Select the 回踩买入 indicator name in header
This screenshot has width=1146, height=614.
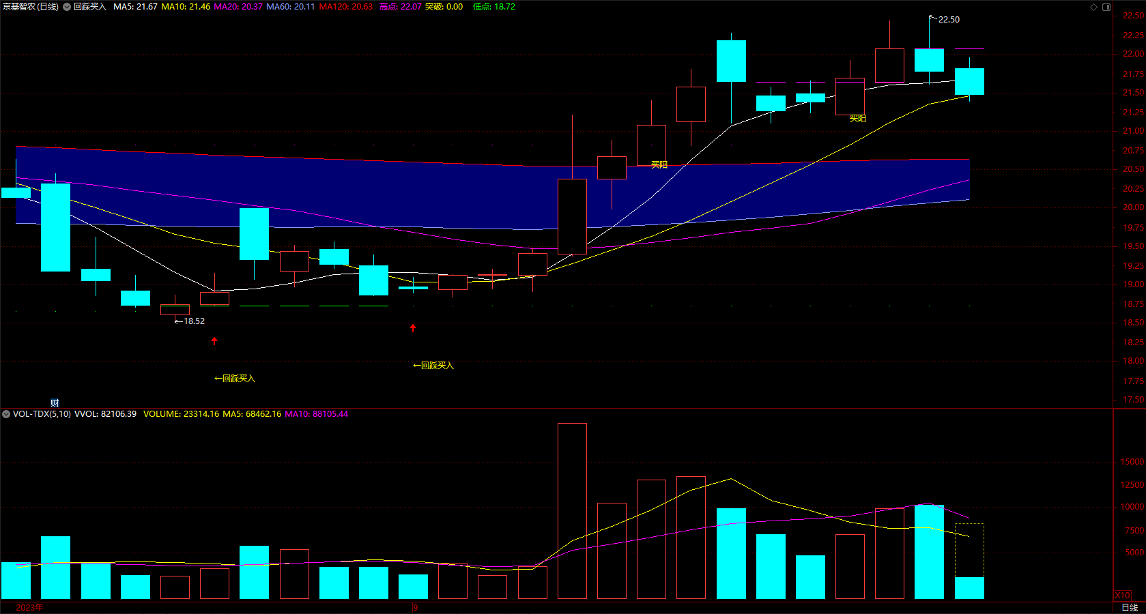pos(90,7)
